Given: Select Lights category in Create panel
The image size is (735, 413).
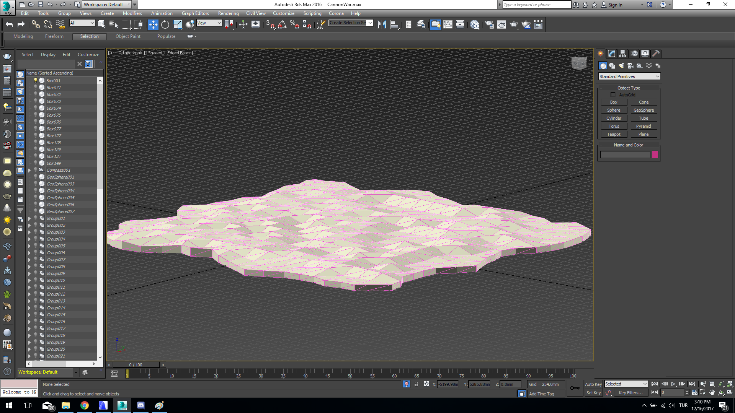Looking at the screenshot, I should pyautogui.click(x=621, y=66).
